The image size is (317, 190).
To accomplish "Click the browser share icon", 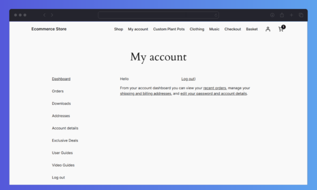I will click(282, 15).
